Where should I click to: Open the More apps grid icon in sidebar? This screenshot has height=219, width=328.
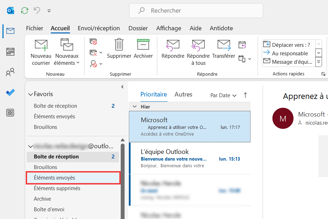tap(10, 113)
